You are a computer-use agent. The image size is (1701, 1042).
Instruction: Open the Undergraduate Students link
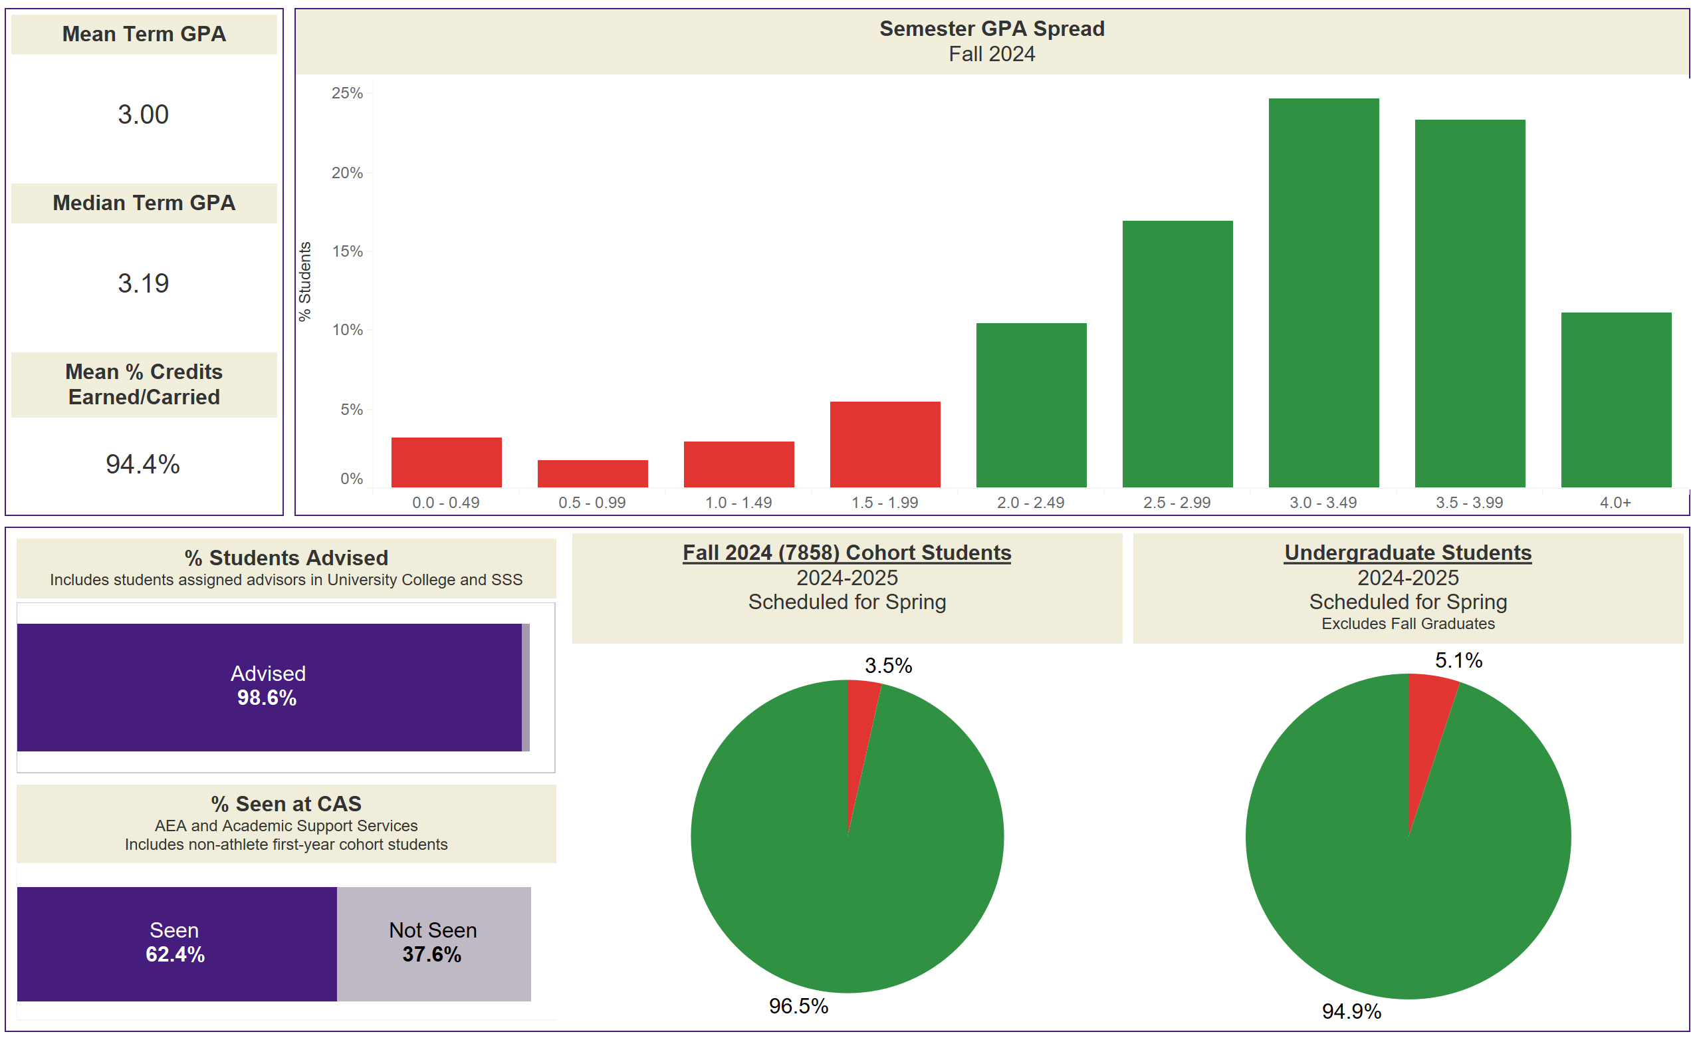tap(1408, 553)
